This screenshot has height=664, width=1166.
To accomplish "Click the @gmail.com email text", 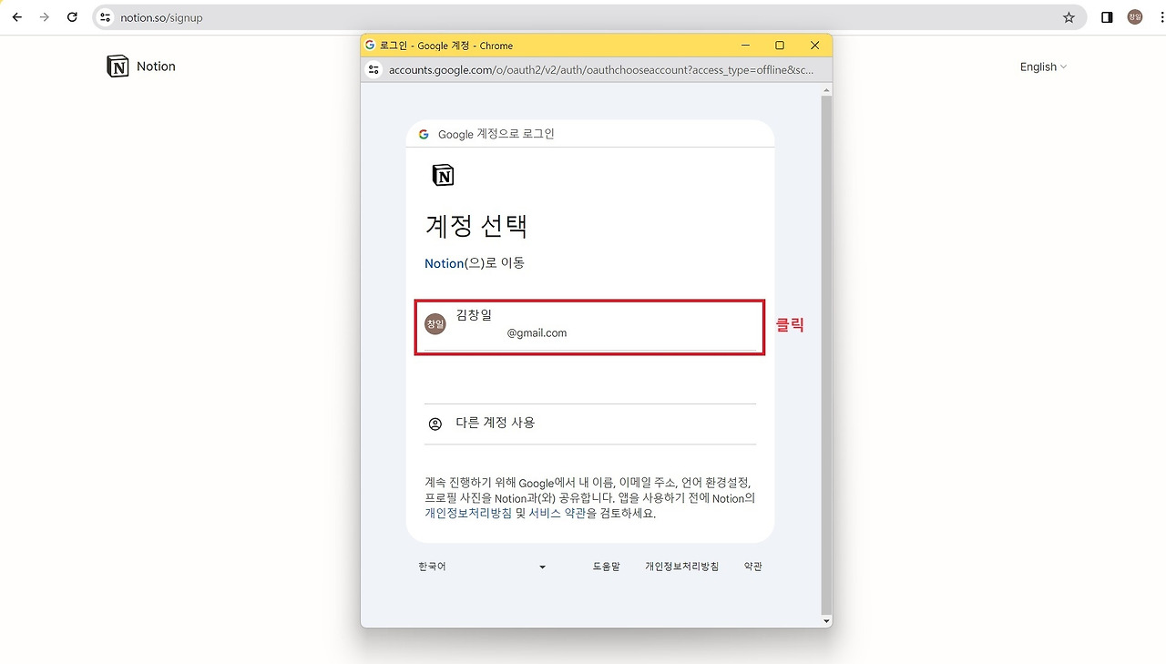I will [x=537, y=333].
